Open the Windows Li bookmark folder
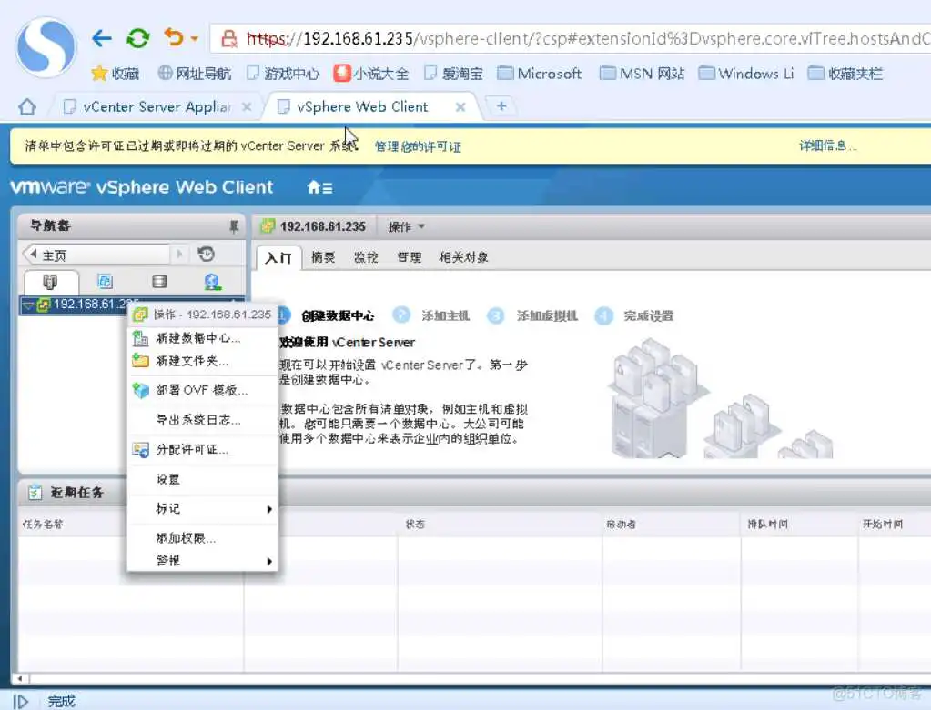931x710 pixels. point(745,74)
